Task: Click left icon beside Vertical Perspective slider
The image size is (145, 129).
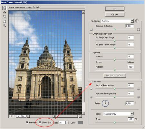Action: click(x=91, y=89)
